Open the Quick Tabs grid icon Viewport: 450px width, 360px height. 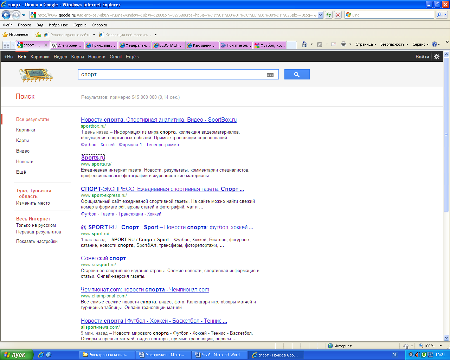coord(6,45)
